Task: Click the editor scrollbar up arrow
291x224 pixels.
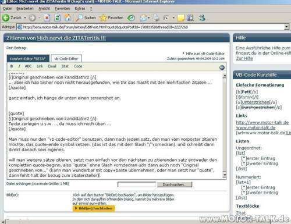Action: (x=225, y=76)
